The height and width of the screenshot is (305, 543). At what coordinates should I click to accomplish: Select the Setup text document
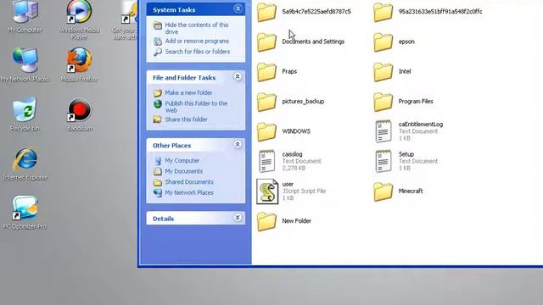coord(406,161)
